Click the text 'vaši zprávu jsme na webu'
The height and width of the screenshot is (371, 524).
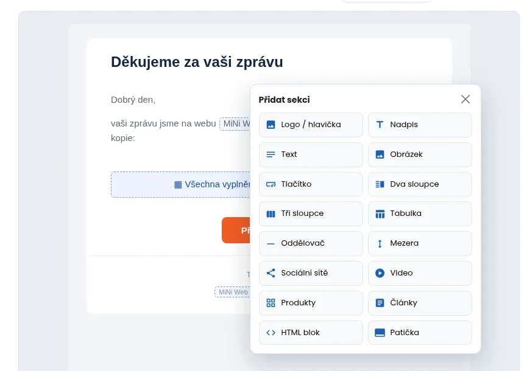[163, 124]
